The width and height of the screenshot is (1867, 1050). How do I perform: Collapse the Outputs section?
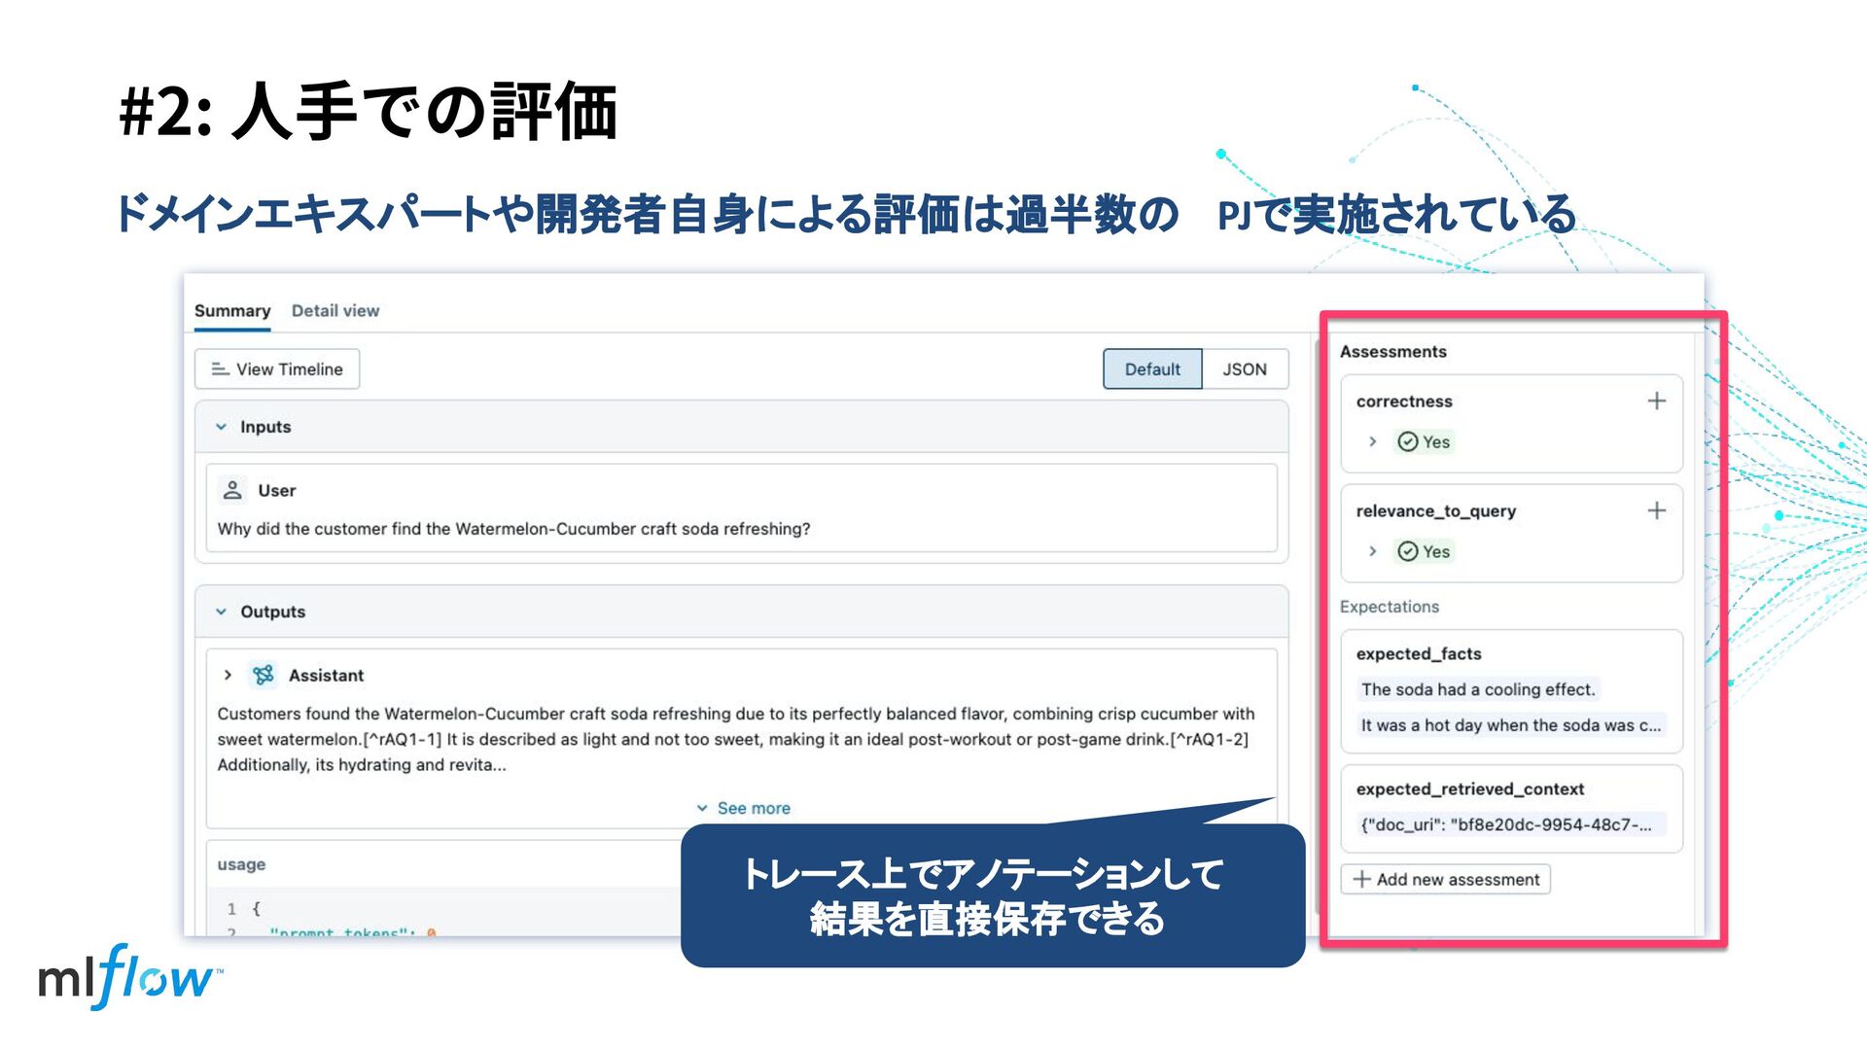point(222,612)
